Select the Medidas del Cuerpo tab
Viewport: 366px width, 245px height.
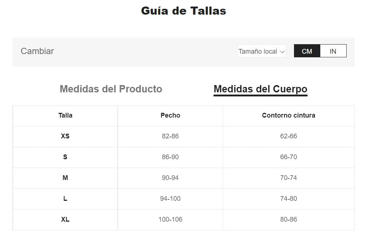click(x=260, y=89)
